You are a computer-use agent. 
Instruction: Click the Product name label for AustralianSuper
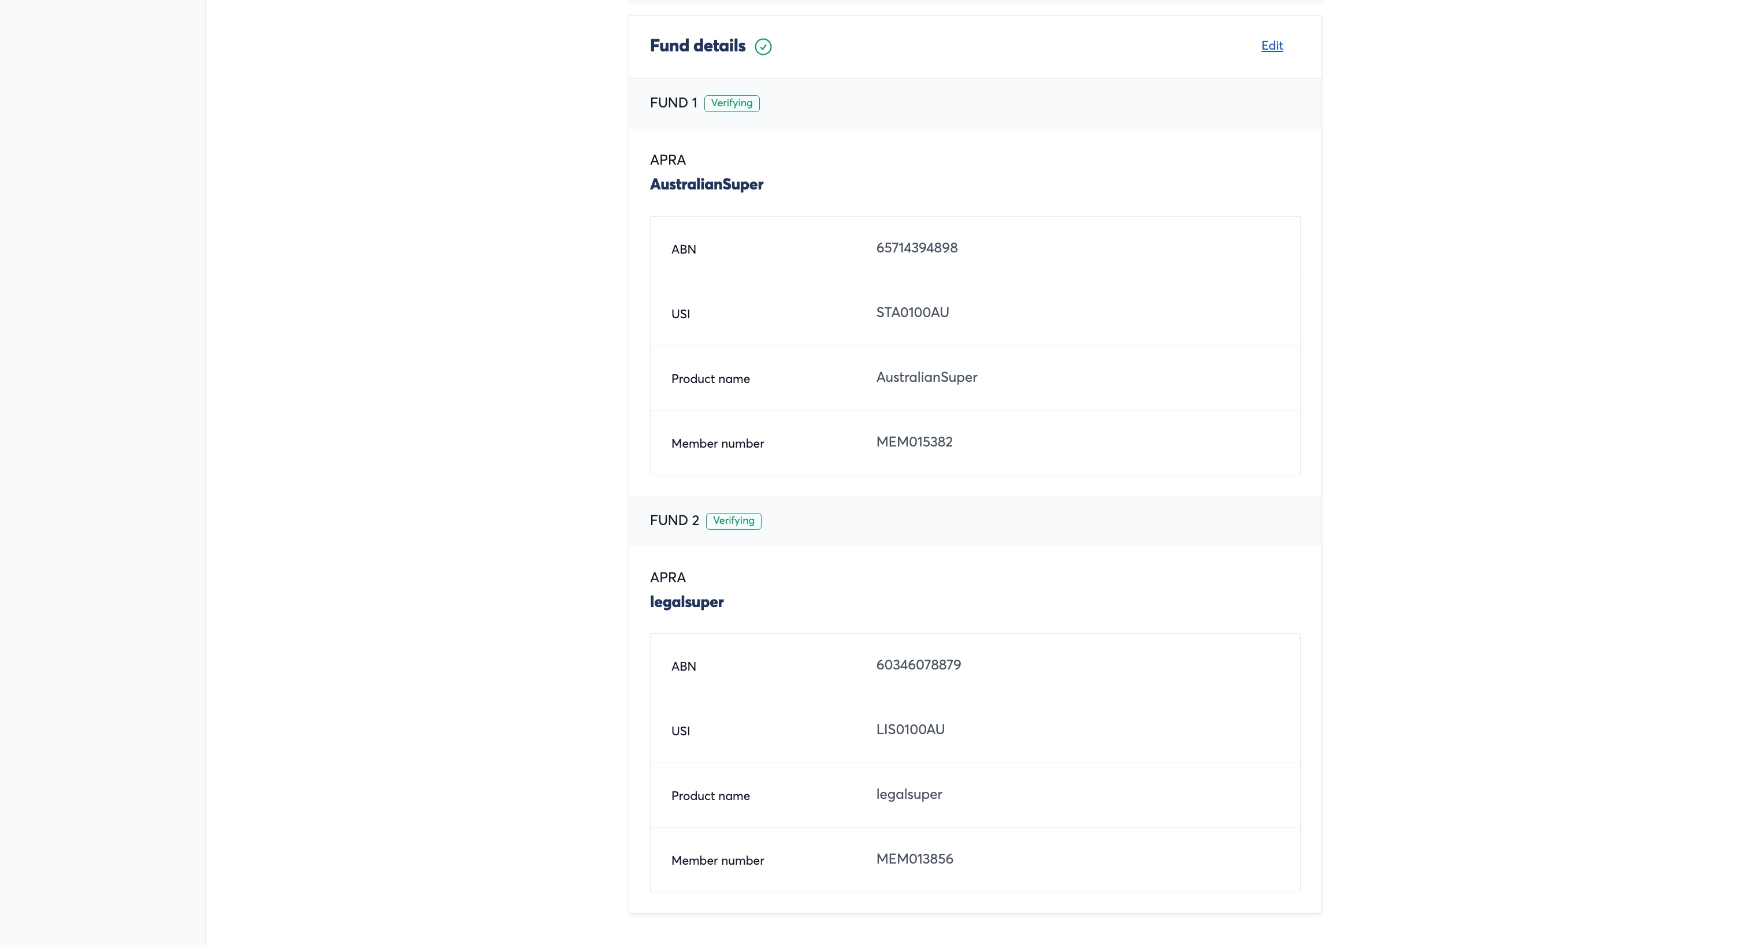(x=710, y=379)
